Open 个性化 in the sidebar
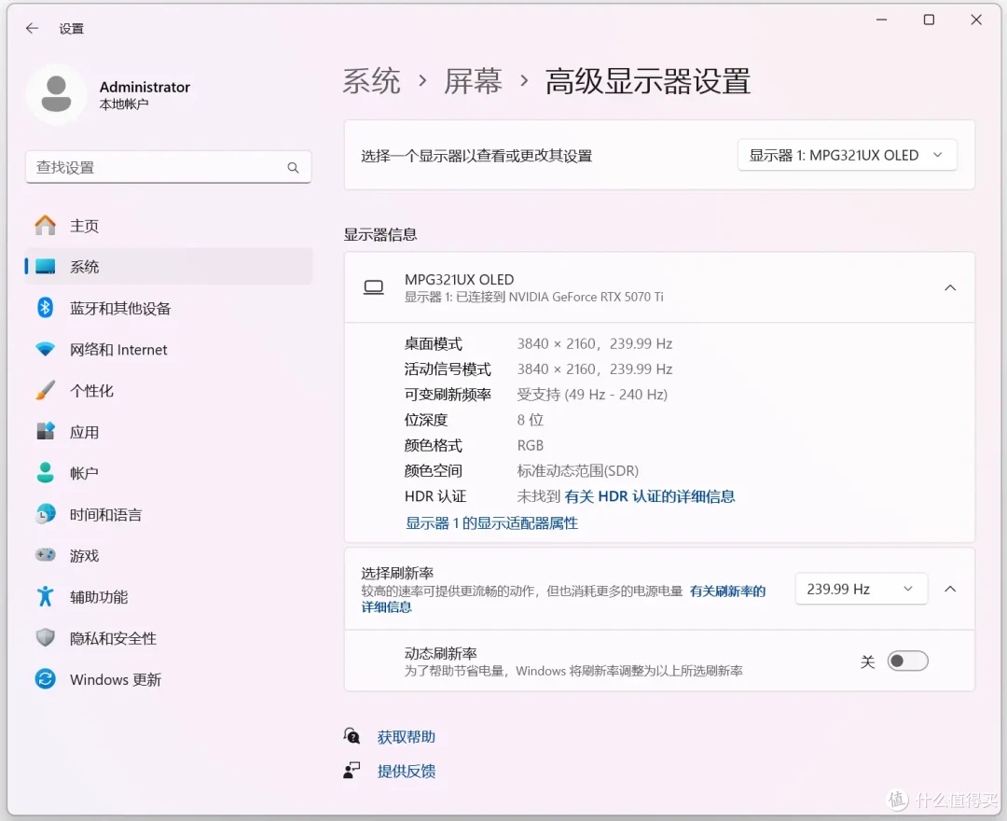 pyautogui.click(x=168, y=391)
